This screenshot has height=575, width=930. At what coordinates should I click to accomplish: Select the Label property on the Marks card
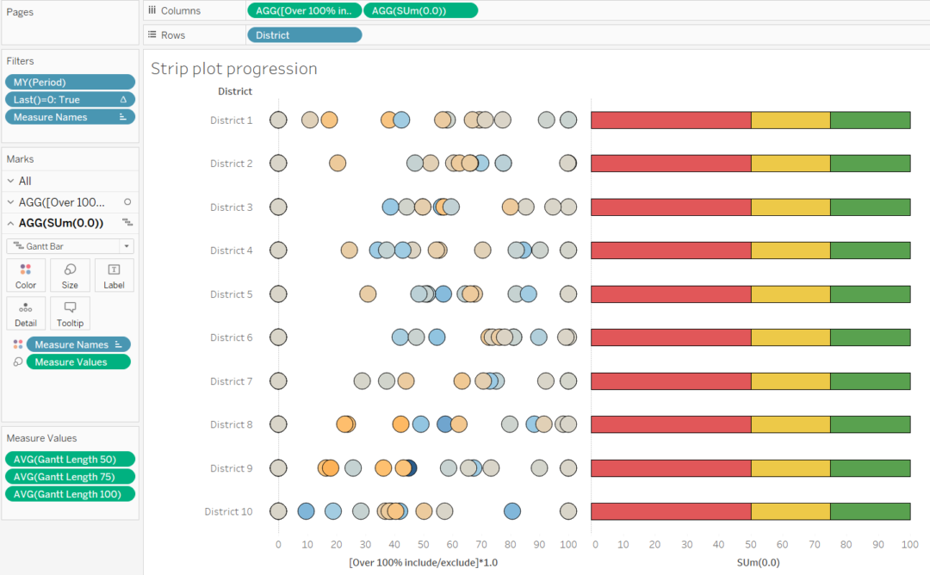point(114,275)
